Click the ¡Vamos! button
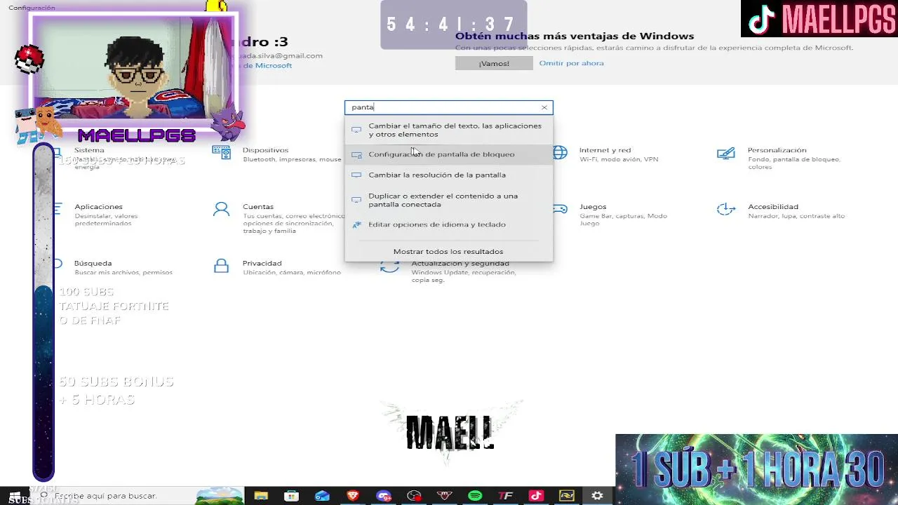Viewport: 898px width, 505px height. tap(494, 63)
